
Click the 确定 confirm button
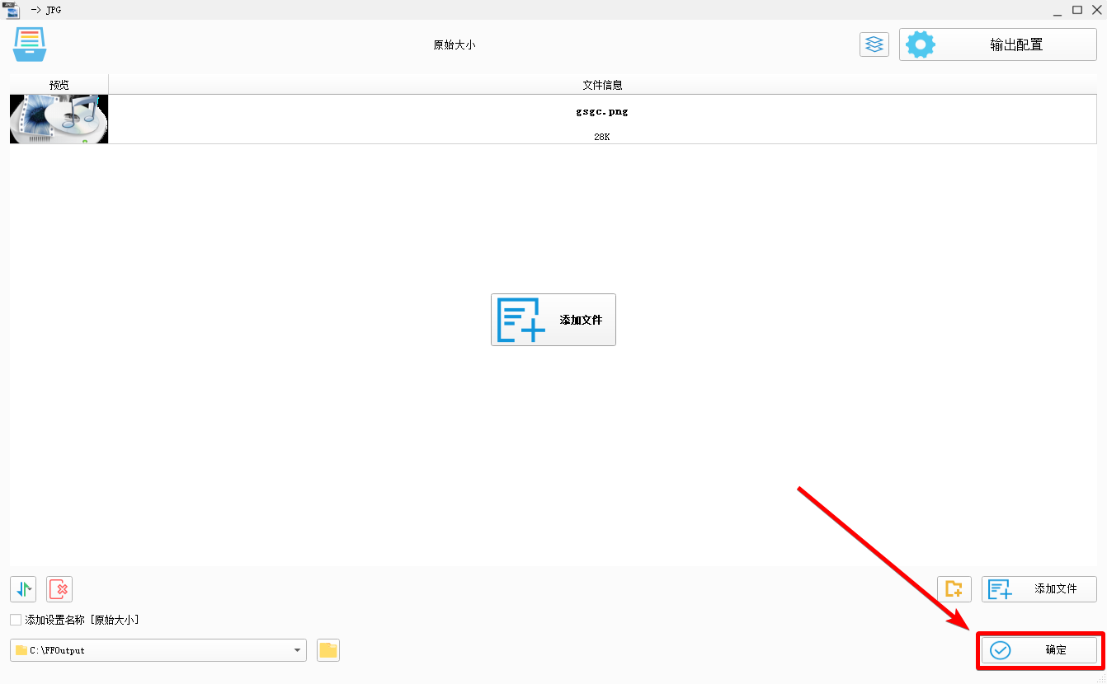coord(1039,650)
